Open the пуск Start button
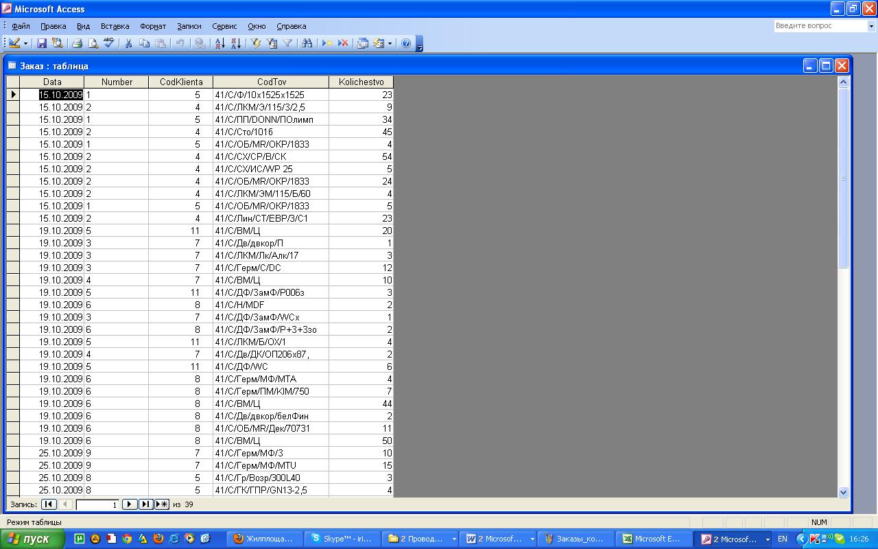Image resolution: width=878 pixels, height=549 pixels. coord(32,539)
